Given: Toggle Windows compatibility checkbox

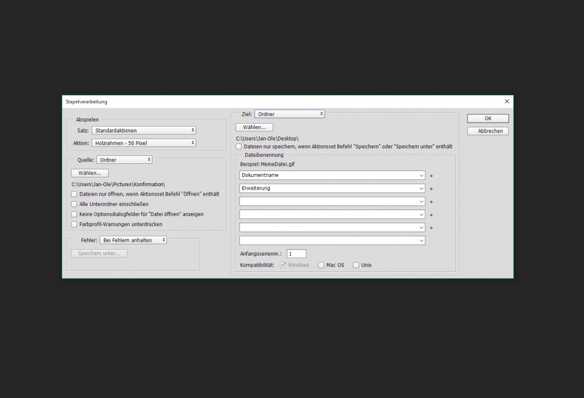Looking at the screenshot, I should click(x=283, y=265).
